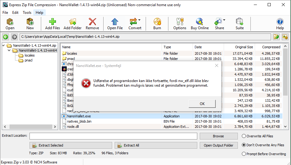Click the file list scroll down arrow
This screenshot has width=291, height=165.
click(285, 127)
